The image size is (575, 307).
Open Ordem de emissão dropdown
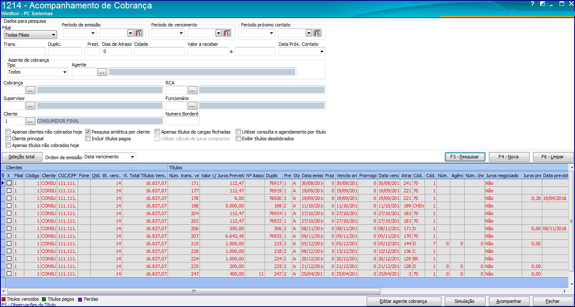(x=133, y=157)
